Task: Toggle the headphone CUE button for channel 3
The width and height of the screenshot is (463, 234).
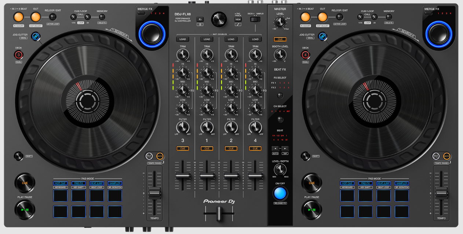Action: pyautogui.click(x=183, y=148)
